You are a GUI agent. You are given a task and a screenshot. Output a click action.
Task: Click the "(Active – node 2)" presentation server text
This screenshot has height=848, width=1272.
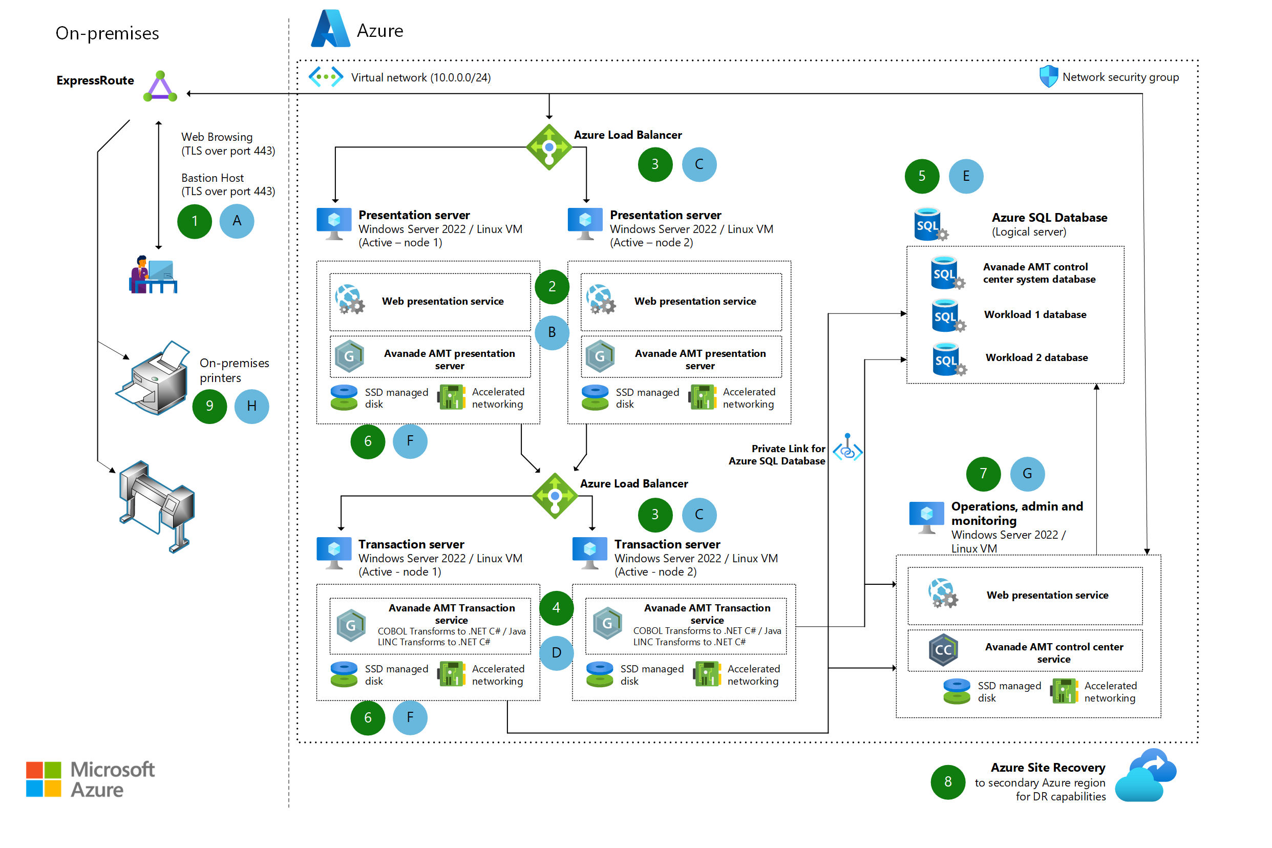point(652,243)
